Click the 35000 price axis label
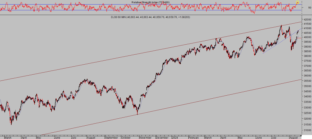This screenshot has height=139, width=312. click(x=307, y=86)
